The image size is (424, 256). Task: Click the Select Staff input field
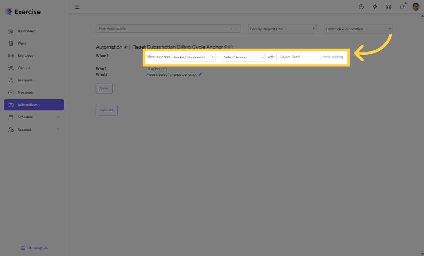[298, 57]
